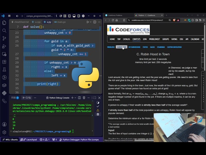
Task: Open the Codeforces RATING page
Action: [x=174, y=39]
